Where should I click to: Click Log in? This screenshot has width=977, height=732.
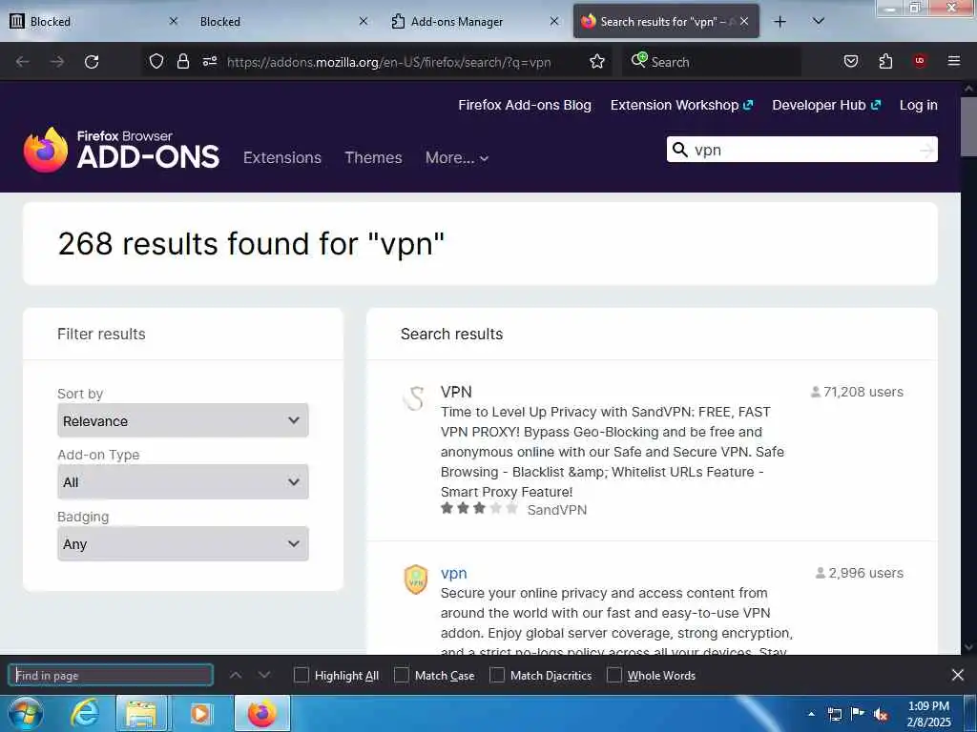pos(919,105)
